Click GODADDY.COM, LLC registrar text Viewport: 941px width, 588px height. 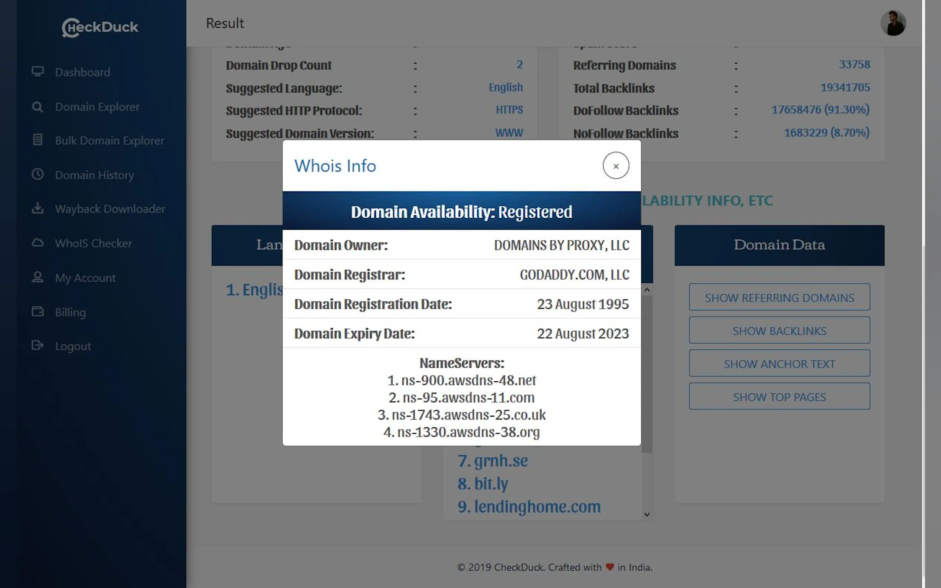click(x=575, y=275)
